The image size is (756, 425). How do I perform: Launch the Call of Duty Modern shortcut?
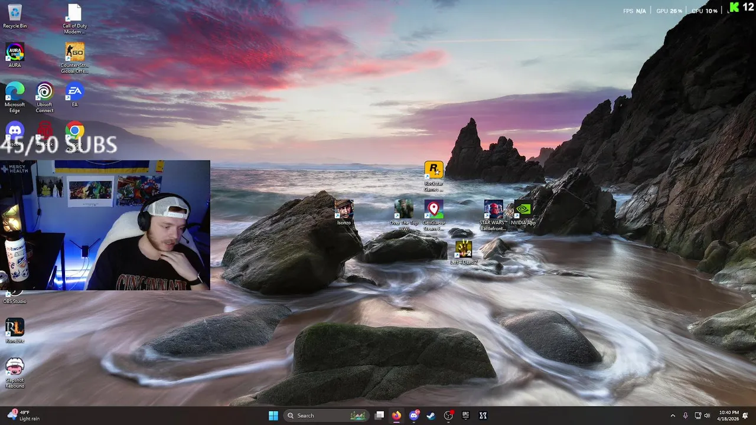click(74, 19)
